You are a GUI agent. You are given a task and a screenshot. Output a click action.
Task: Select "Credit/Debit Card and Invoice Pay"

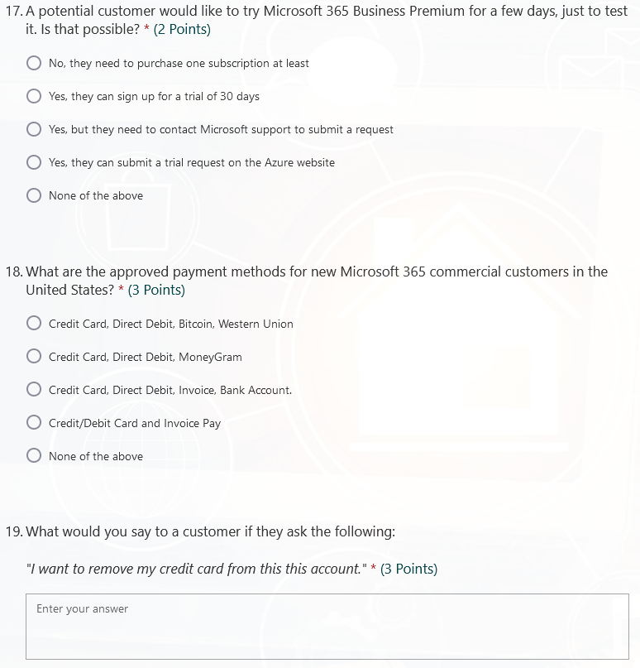point(34,422)
